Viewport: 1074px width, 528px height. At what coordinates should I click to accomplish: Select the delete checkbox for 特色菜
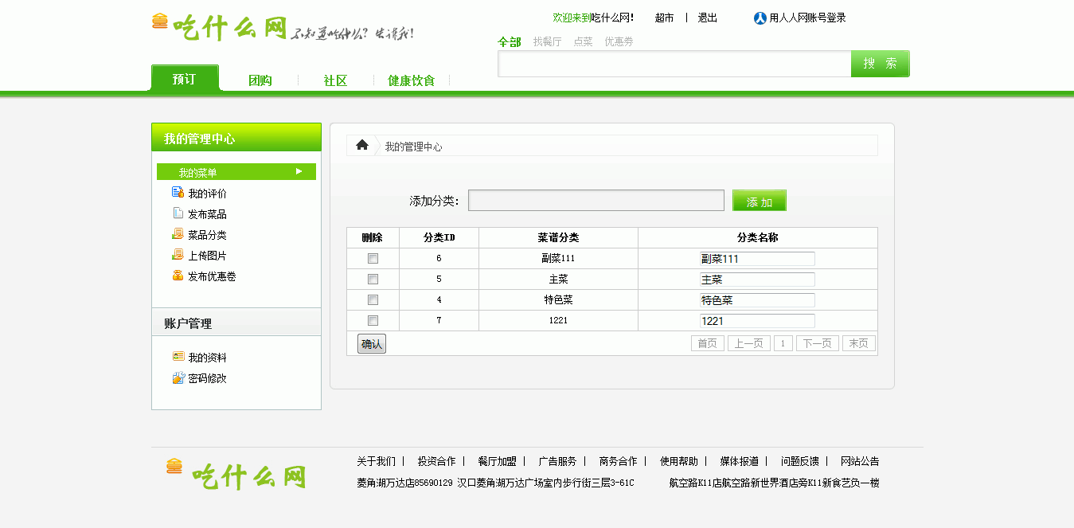373,300
